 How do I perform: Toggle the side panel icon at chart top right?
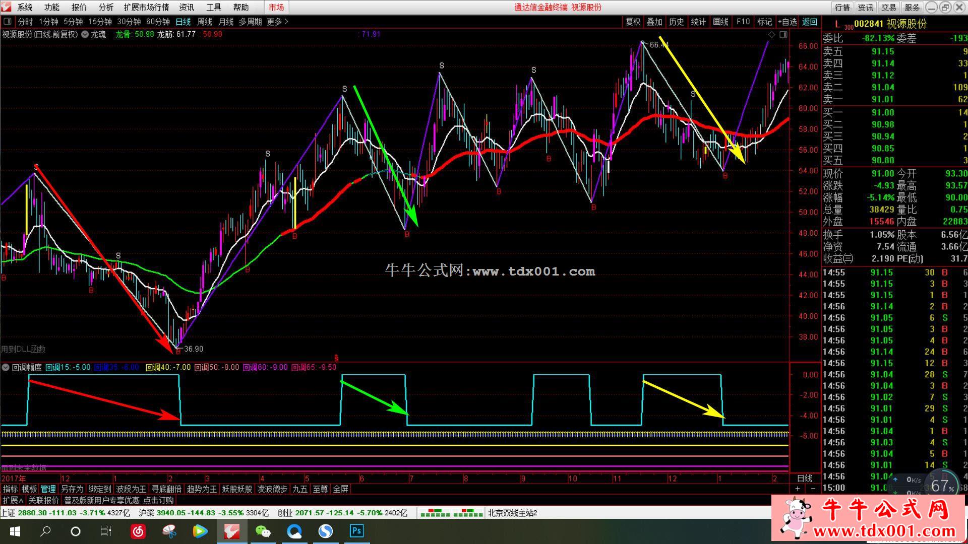pyautogui.click(x=783, y=35)
